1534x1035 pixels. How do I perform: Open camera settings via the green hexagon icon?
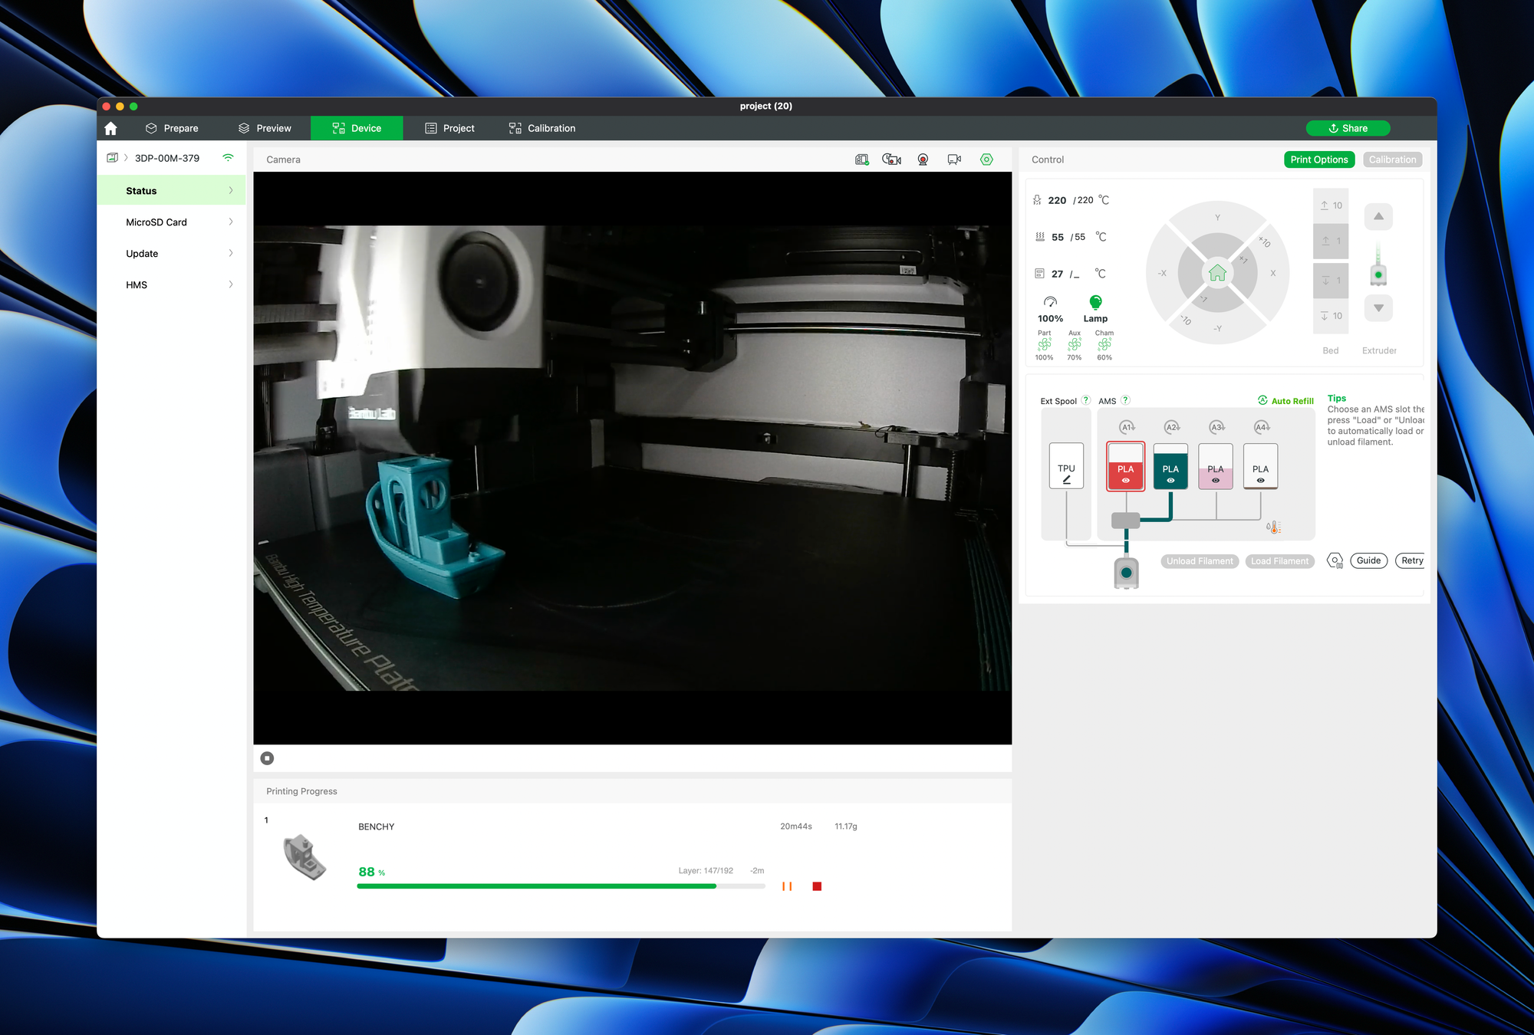[987, 159]
